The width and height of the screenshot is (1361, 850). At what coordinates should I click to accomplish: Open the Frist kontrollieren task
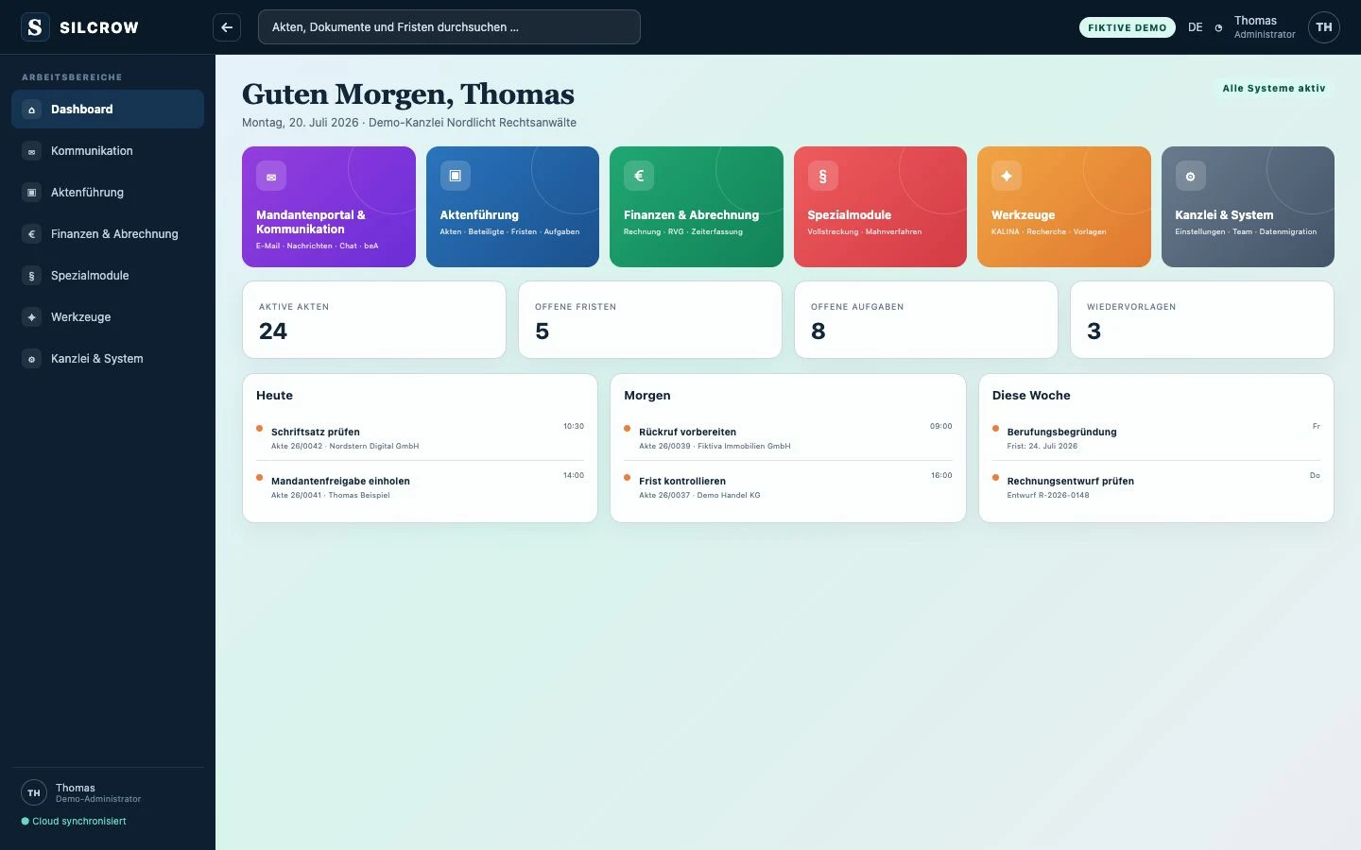(x=788, y=487)
